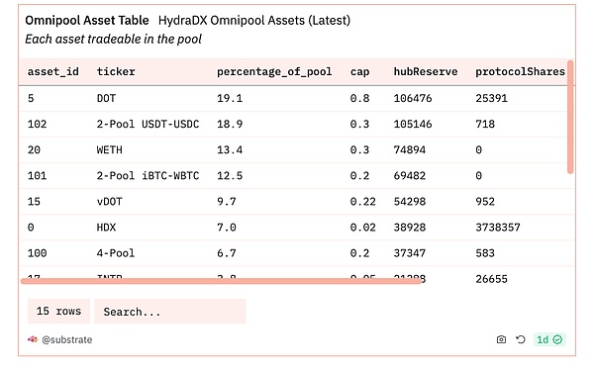Select the DOT ticker row
Viewport: 594px width, 372px height.
pos(297,98)
